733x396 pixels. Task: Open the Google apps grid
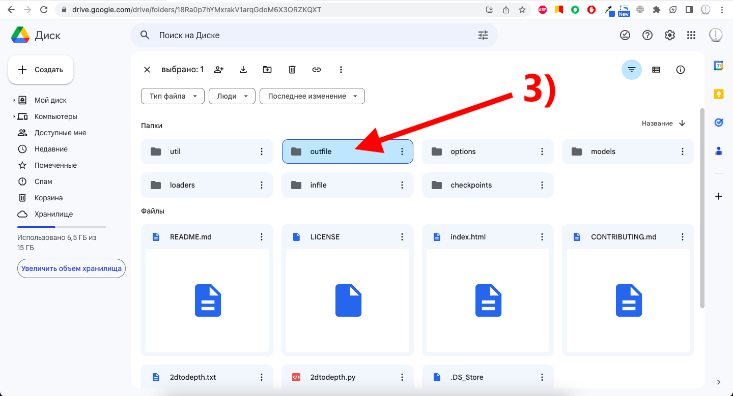point(691,35)
